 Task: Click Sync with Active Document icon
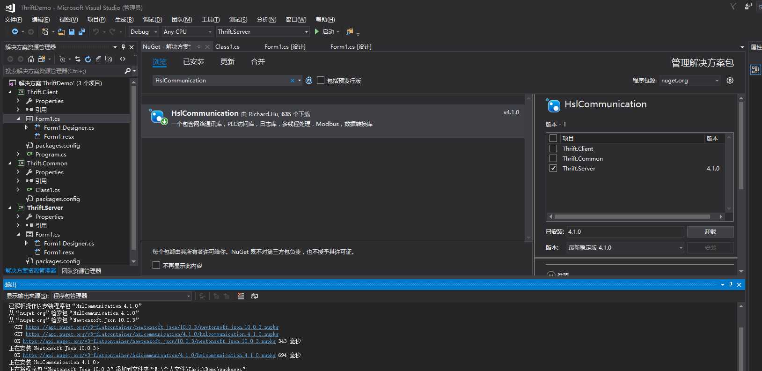tap(78, 59)
